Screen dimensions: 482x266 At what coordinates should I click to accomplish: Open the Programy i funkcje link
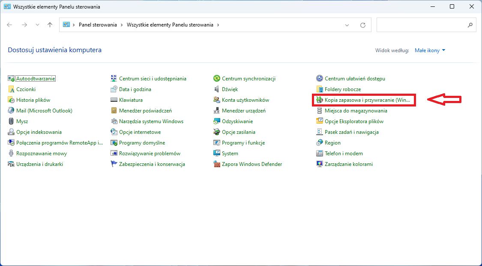click(243, 143)
